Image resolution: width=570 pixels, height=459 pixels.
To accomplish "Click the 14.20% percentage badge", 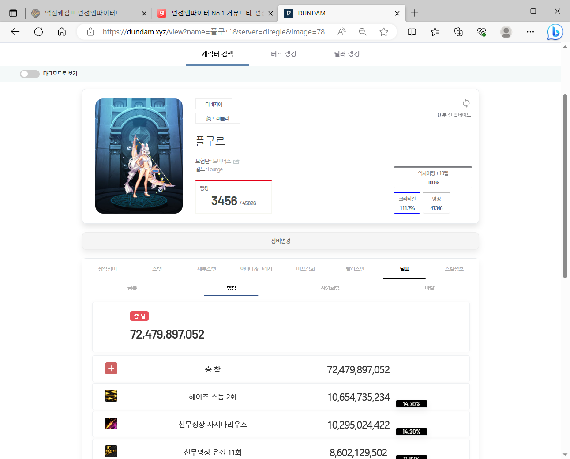I will 412,432.
